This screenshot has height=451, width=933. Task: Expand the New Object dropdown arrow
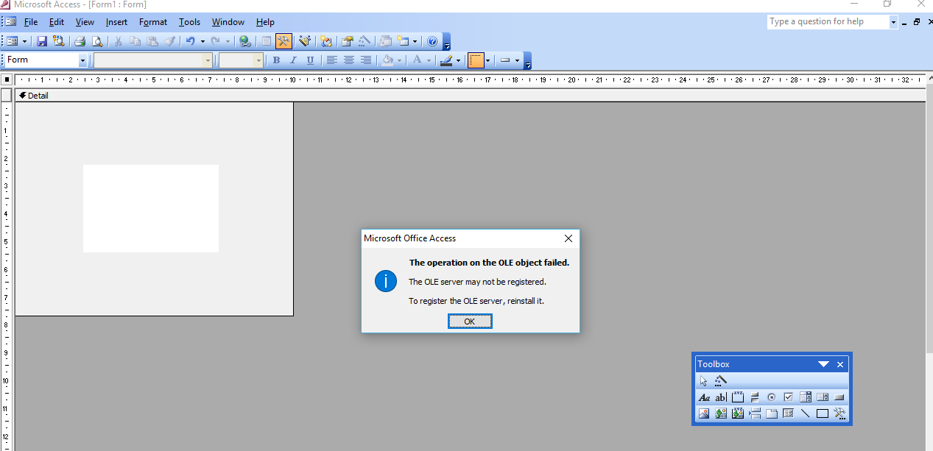click(x=415, y=41)
